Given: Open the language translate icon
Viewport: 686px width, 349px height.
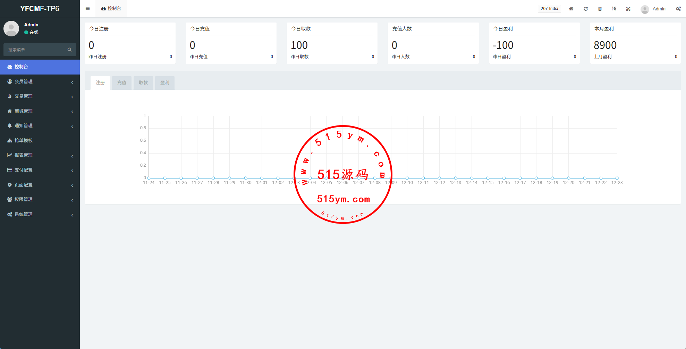Looking at the screenshot, I should (x=614, y=9).
